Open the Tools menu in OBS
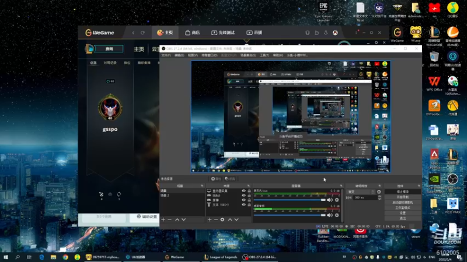Viewport: 467px width, 262px height. tap(264, 55)
